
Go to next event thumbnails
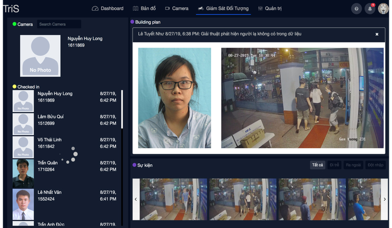pyautogui.click(x=385, y=199)
